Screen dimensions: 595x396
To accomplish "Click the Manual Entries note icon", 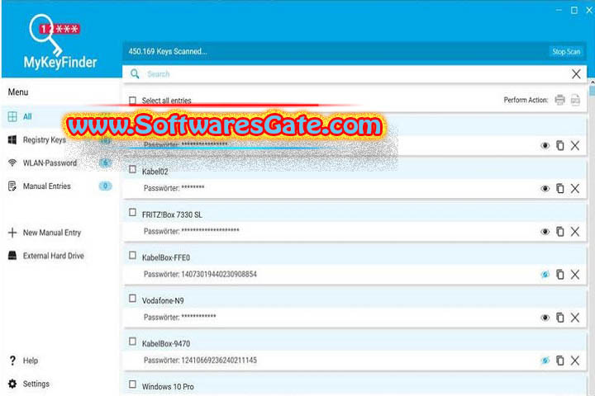I will (12, 186).
